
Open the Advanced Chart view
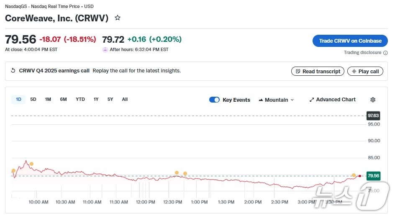(332, 100)
